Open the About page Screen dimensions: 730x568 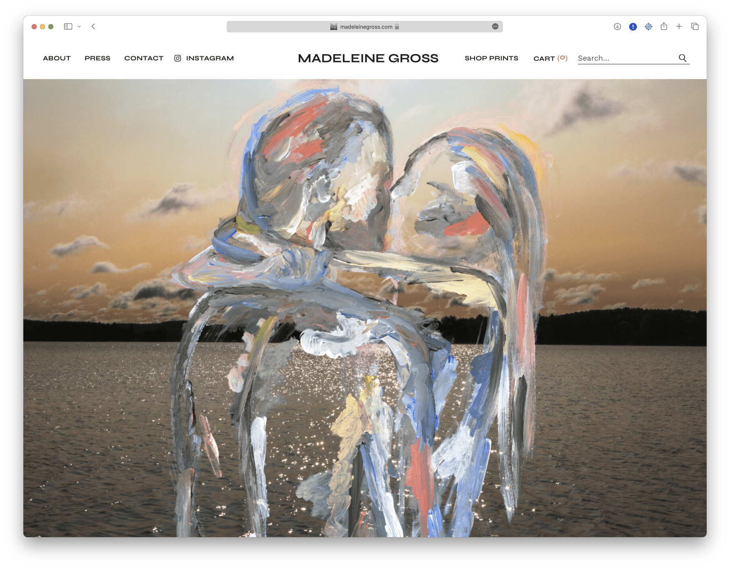[57, 58]
